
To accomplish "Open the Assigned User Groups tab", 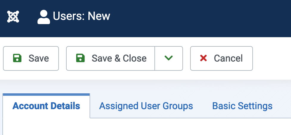I will (146, 106).
